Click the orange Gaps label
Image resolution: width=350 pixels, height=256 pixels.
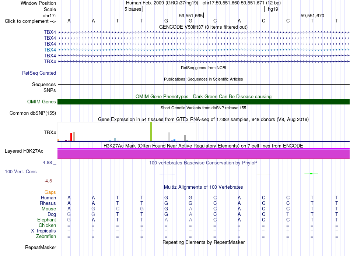click(x=50, y=192)
